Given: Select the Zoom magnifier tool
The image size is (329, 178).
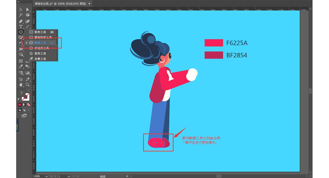Looking at the screenshot, I should pyautogui.click(x=27, y=85).
